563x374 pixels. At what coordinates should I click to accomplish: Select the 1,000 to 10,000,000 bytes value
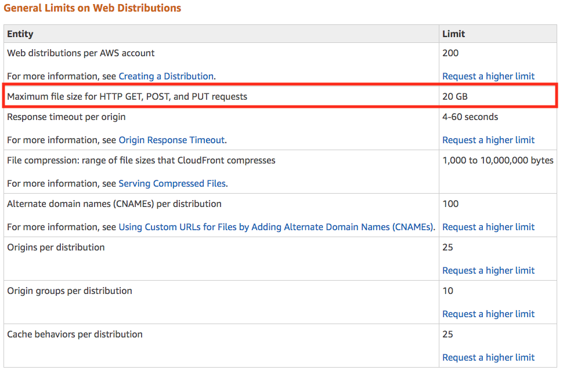pyautogui.click(x=497, y=160)
